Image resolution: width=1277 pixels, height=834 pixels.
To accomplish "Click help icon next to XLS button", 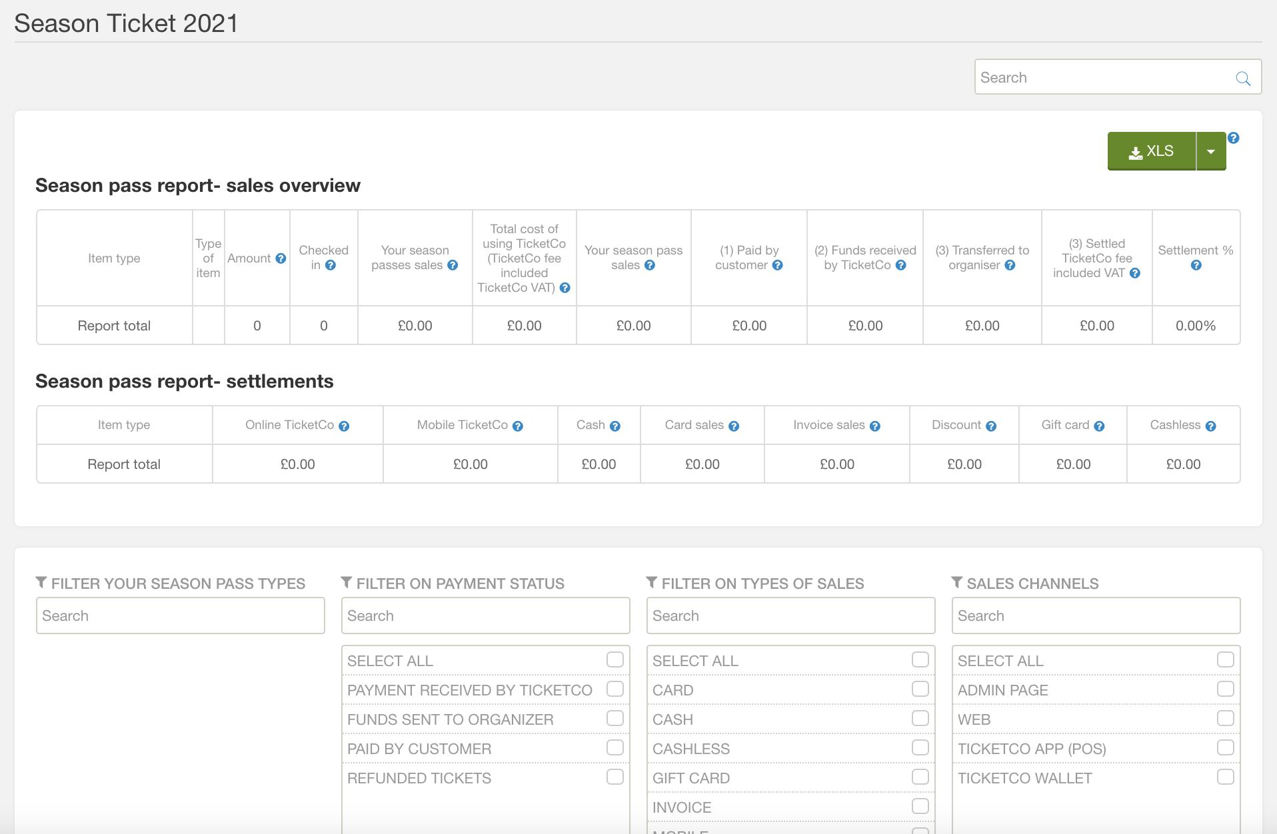I will [1233, 138].
